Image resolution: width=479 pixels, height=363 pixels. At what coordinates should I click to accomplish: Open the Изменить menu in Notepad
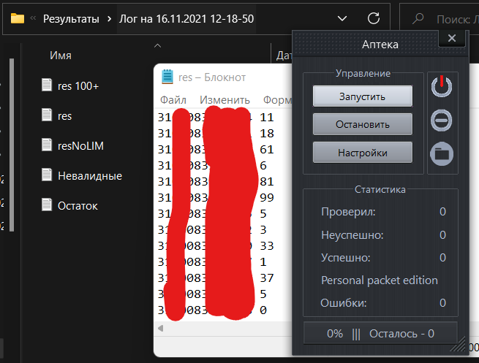[225, 100]
